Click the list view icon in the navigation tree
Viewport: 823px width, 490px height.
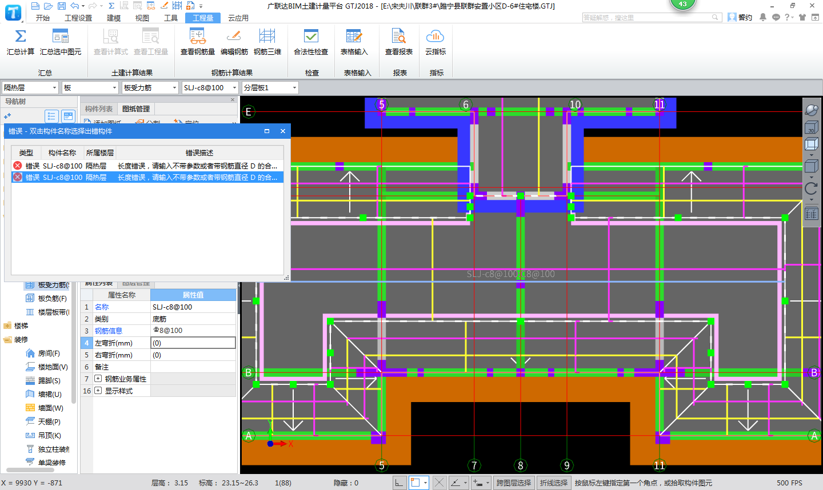(x=51, y=116)
